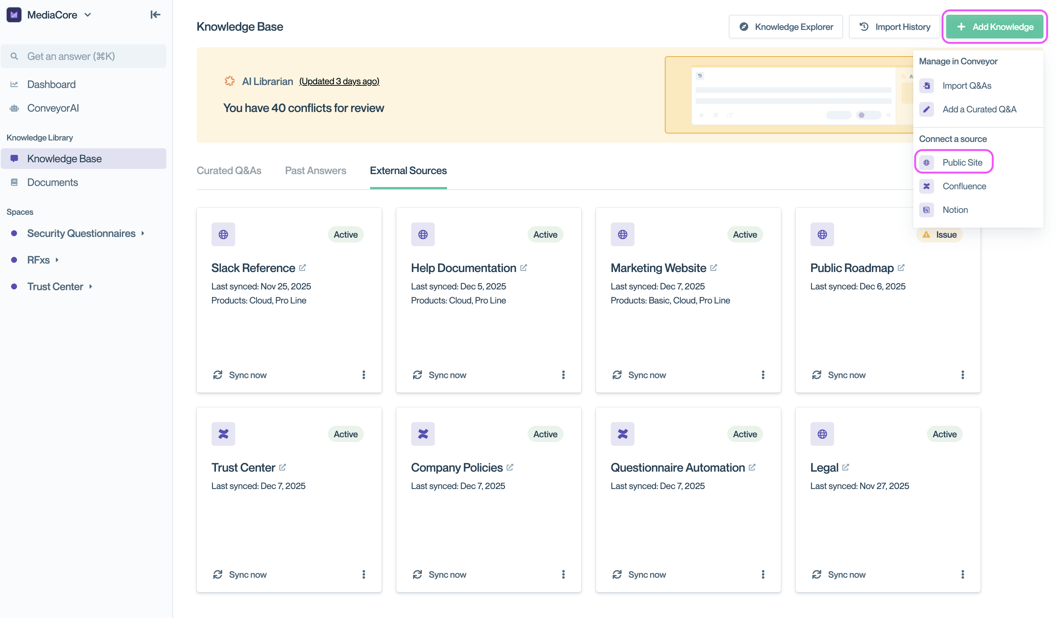Collapse the sidebar using the arrow icon
The width and height of the screenshot is (1056, 618).
(155, 14)
